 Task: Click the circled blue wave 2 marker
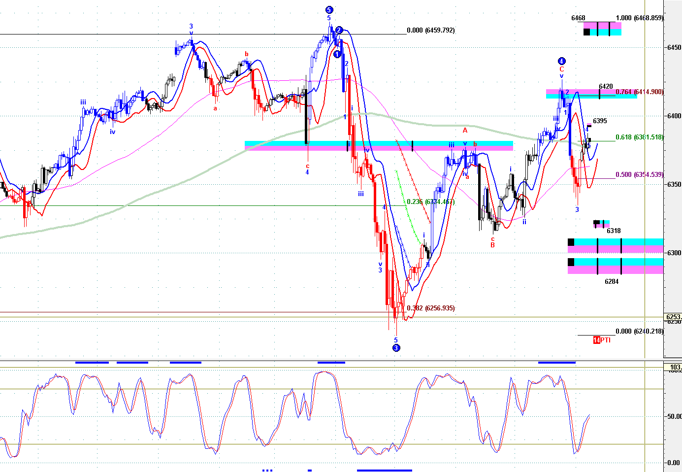point(339,30)
